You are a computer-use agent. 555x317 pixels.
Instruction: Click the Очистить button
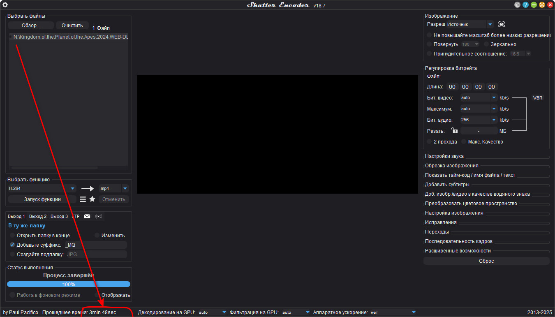[x=72, y=25]
